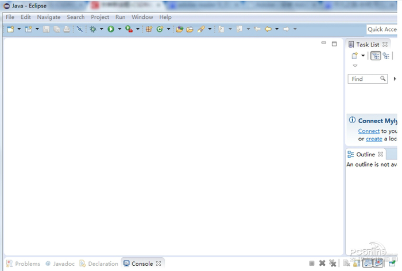
Task: Click the Save toolbar icon
Action: click(46, 29)
